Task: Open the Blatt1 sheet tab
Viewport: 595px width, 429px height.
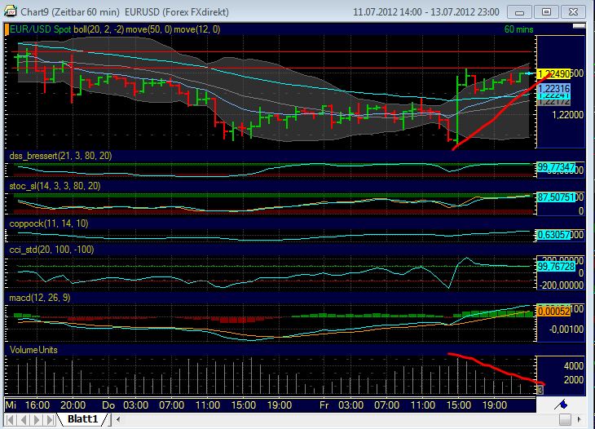Action: (x=82, y=419)
